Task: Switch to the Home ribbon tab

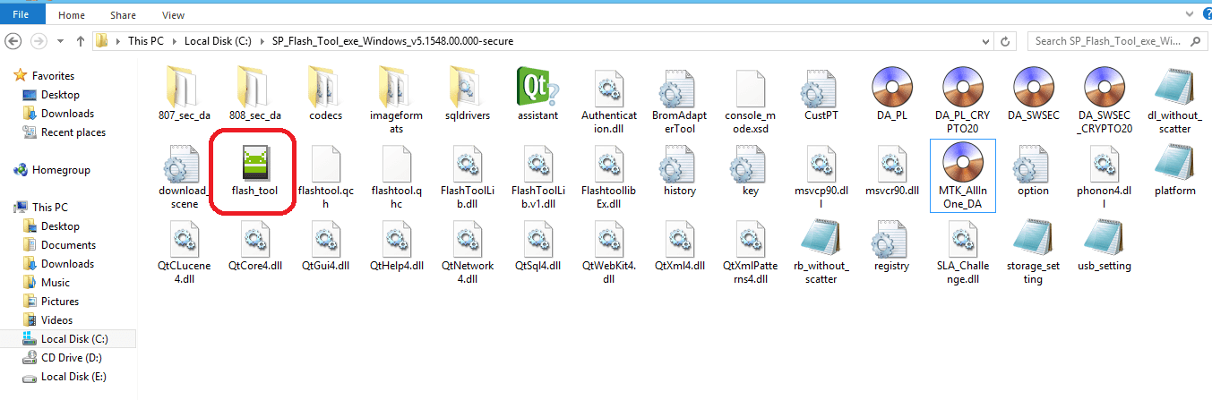Action: click(71, 15)
